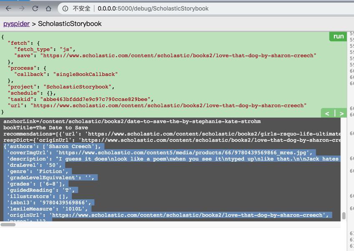Click the 'gradeLevelEquivalent' line
The height and width of the screenshot is (251, 354).
pos(51,178)
